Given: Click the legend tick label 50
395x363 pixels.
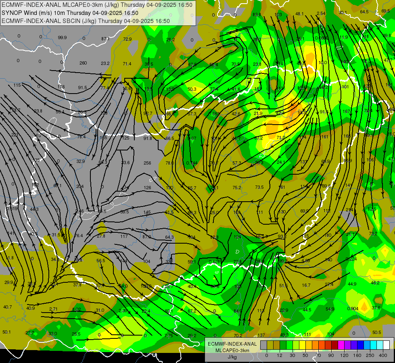Looking at the screenshot, I should 305,355.
